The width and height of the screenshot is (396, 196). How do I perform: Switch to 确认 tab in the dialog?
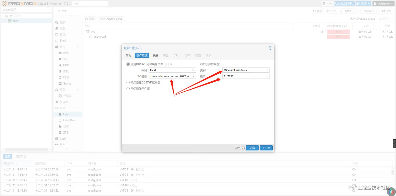[208, 55]
